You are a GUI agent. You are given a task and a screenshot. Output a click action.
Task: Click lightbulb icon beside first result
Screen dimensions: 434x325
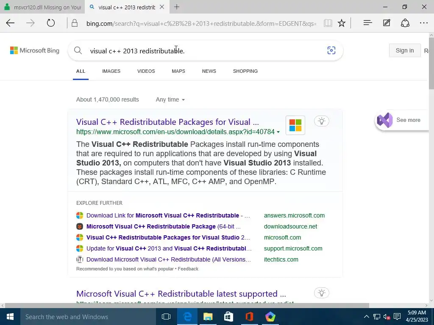coord(322,121)
